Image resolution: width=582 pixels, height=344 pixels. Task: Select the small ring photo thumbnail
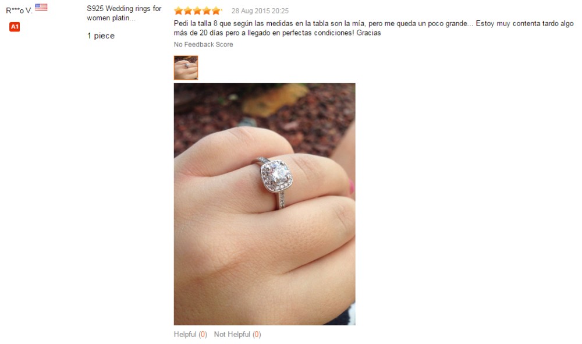click(186, 68)
